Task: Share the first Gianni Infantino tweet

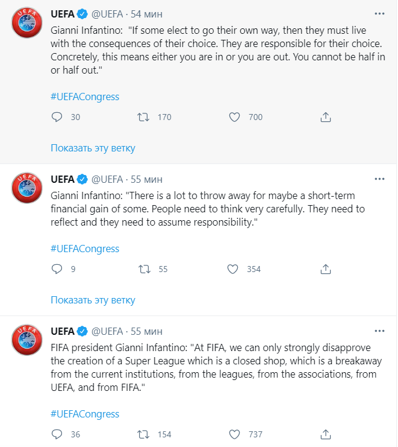Action: pyautogui.click(x=325, y=117)
